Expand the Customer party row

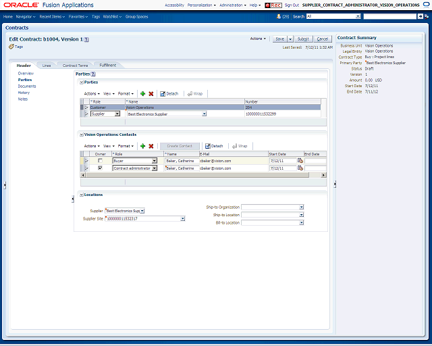[x=86, y=107]
